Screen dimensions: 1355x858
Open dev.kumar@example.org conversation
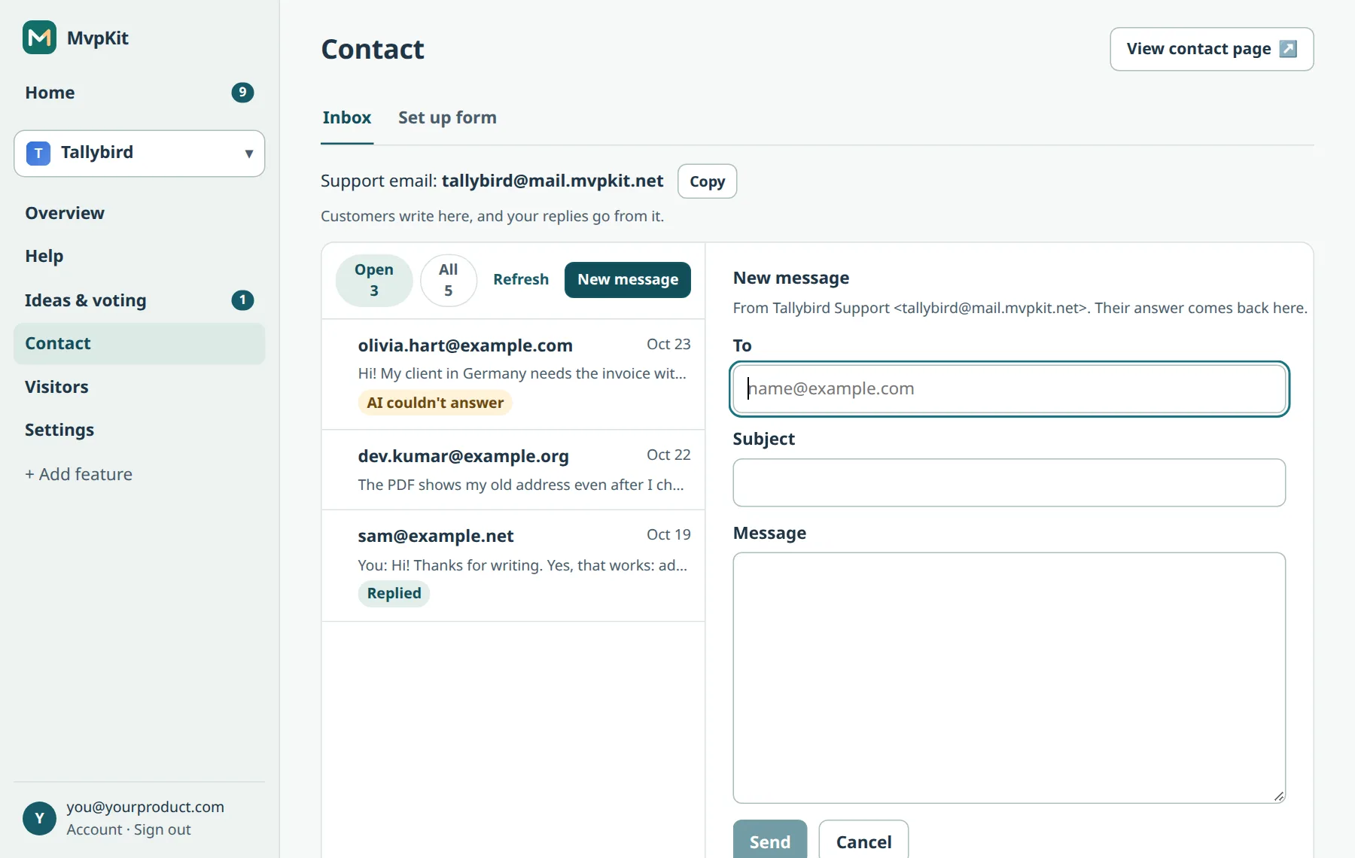click(x=513, y=470)
